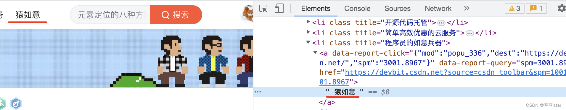566x110 pixels.
Task: Open DevTools settings gear
Action: point(561,8)
